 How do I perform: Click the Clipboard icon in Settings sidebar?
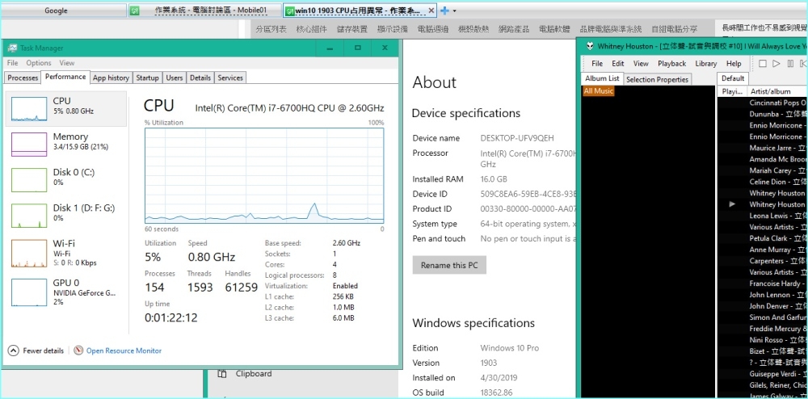click(x=222, y=374)
